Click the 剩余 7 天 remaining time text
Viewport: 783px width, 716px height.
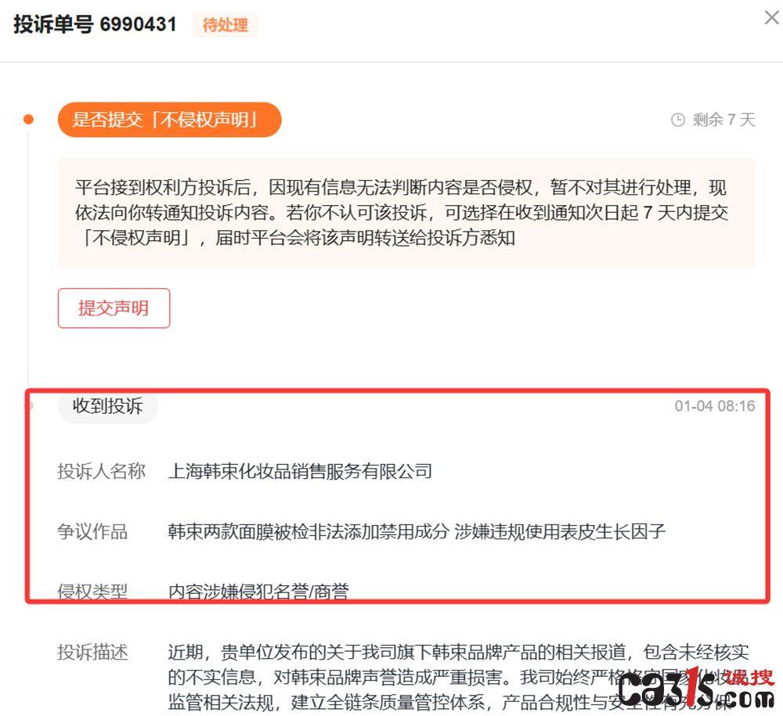723,120
